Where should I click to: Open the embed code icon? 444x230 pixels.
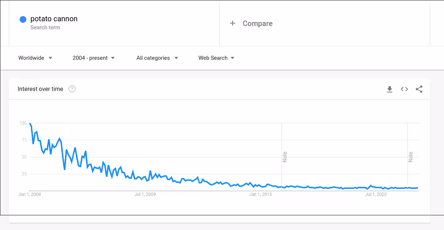404,89
